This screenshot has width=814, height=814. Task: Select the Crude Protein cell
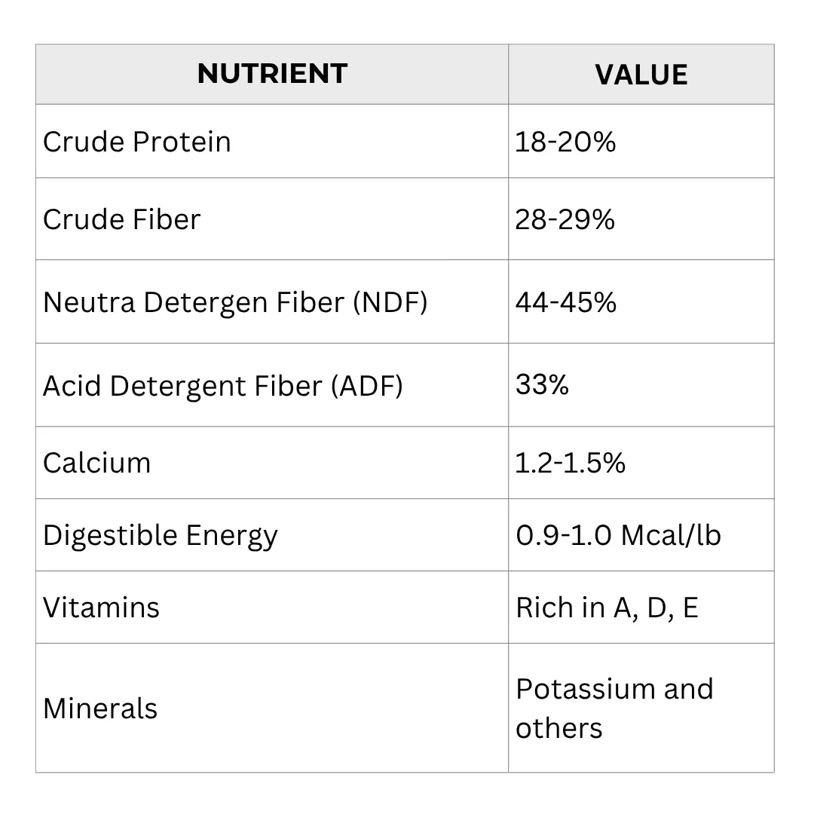click(x=272, y=141)
